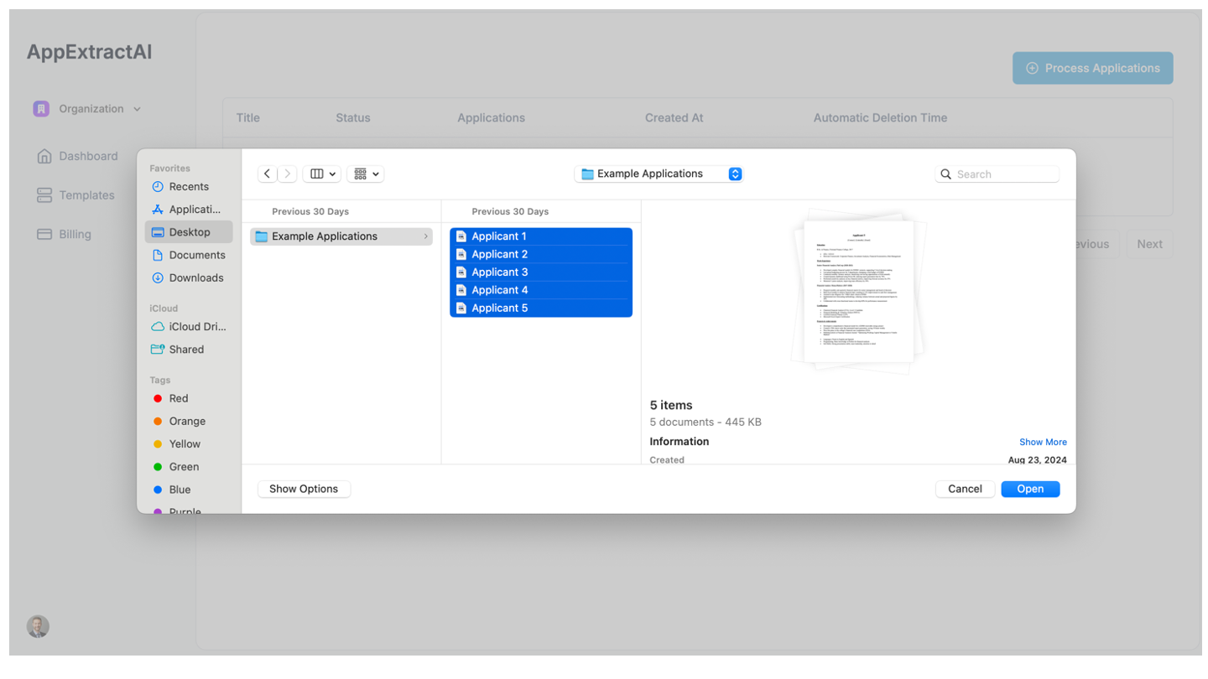The height and width of the screenshot is (679, 1208).
Task: Click the Applicant 1 document icon
Action: [461, 236]
